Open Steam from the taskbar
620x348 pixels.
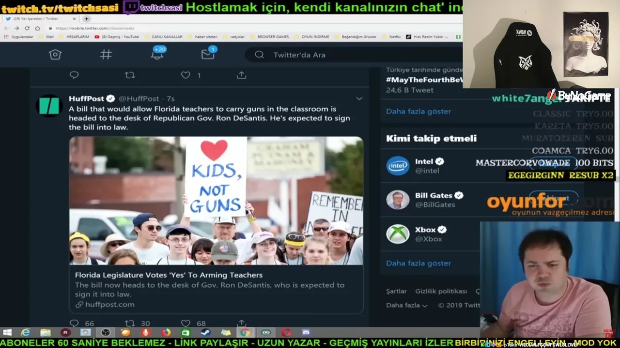[x=205, y=333]
